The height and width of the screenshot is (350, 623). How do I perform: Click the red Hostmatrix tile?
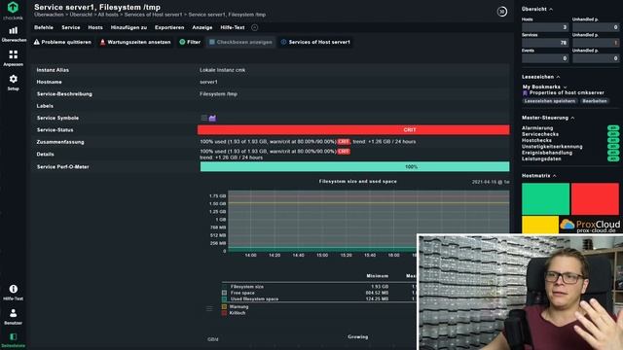click(595, 198)
